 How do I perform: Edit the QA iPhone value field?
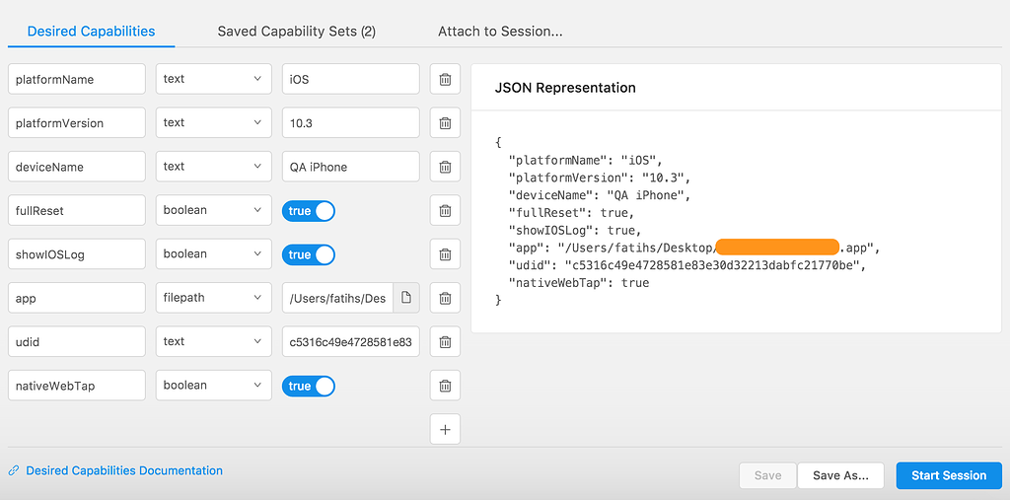click(351, 167)
